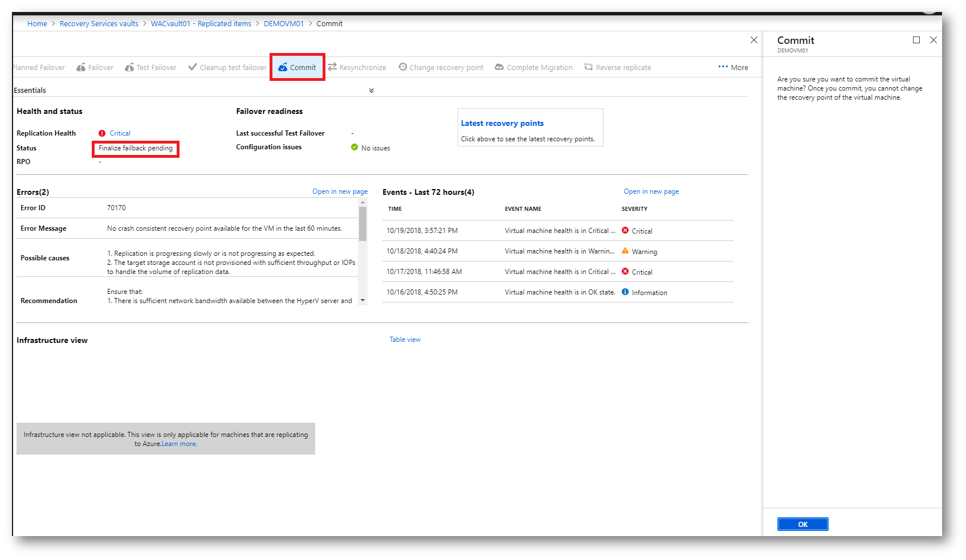Select the 10/16/2018, 4:50:25 PM event time
Screen dimensions: 966x560
point(422,292)
